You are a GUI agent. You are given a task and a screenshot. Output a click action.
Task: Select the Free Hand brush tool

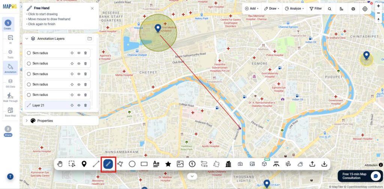click(108, 164)
